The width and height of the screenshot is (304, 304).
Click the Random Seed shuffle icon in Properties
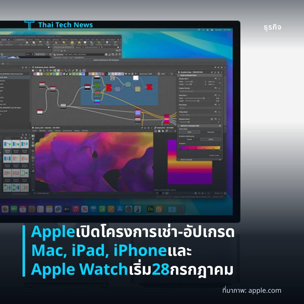(x=212, y=119)
